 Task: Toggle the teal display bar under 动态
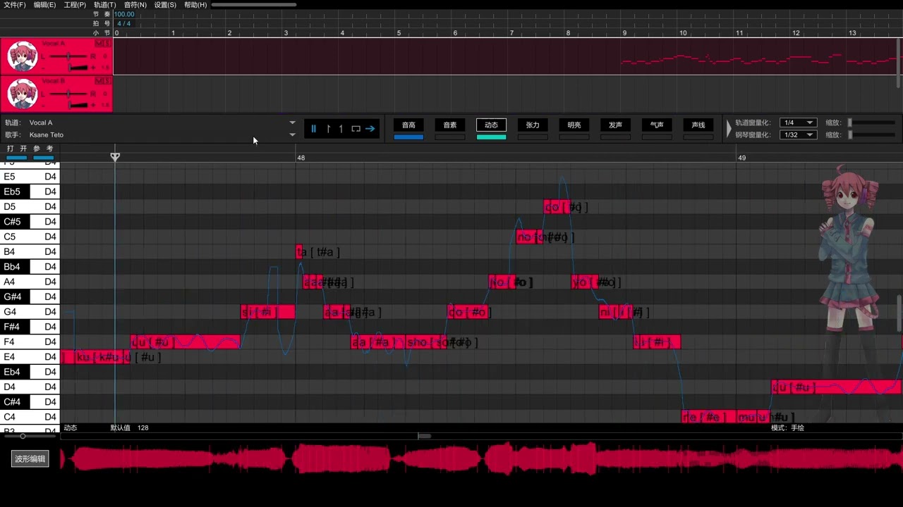(491, 137)
